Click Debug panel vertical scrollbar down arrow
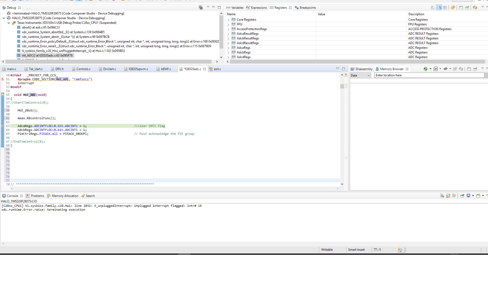488x281 pixels. (x=221, y=57)
